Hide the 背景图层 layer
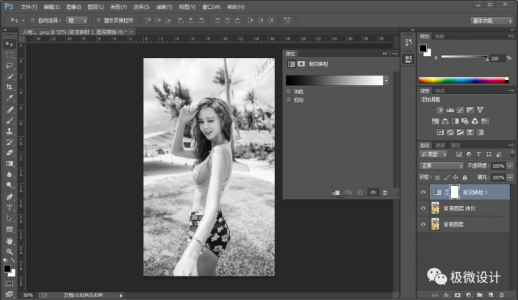 click(x=423, y=224)
